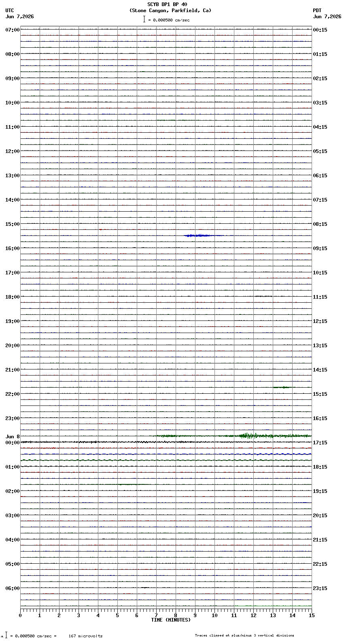Click the 12:00 UTC row label
This screenshot has width=344, height=641.
pos(13,151)
